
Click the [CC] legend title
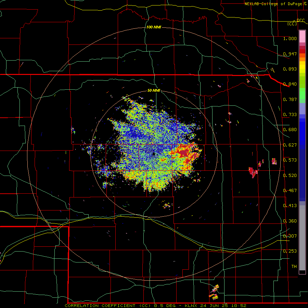[292, 24]
